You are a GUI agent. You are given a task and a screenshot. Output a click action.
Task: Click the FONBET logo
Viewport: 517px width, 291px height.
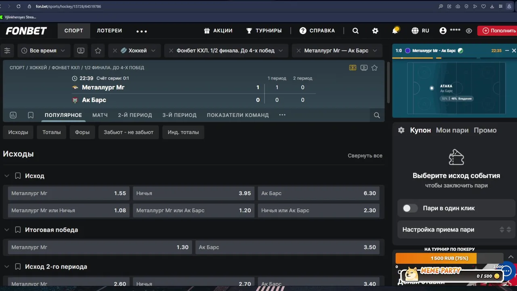pos(26,31)
